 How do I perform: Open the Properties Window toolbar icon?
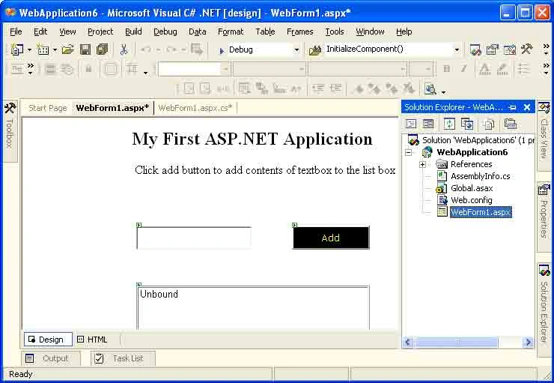[492, 49]
